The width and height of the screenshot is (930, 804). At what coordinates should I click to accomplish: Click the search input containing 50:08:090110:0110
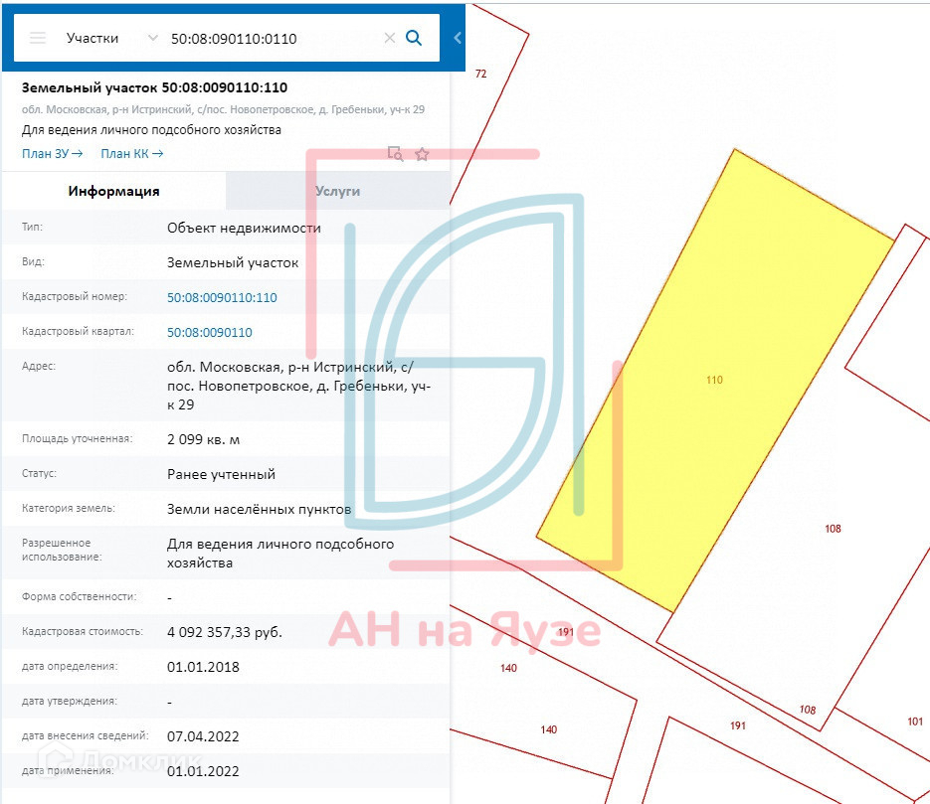pos(274,39)
